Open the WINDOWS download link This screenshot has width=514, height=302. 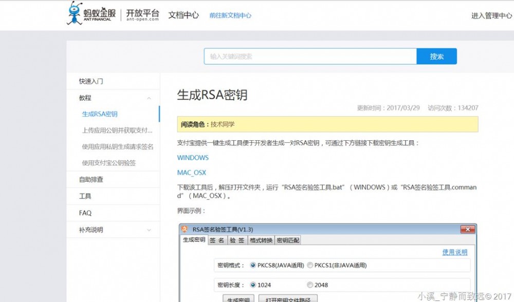192,158
